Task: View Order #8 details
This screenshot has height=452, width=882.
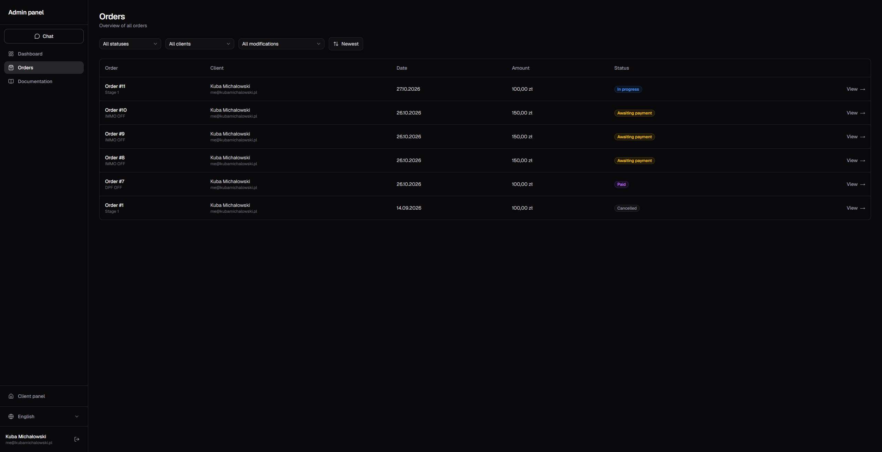Action: click(x=856, y=160)
